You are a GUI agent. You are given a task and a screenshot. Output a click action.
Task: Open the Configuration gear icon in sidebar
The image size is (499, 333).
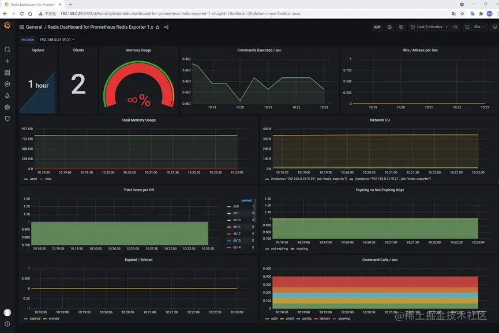[x=7, y=107]
